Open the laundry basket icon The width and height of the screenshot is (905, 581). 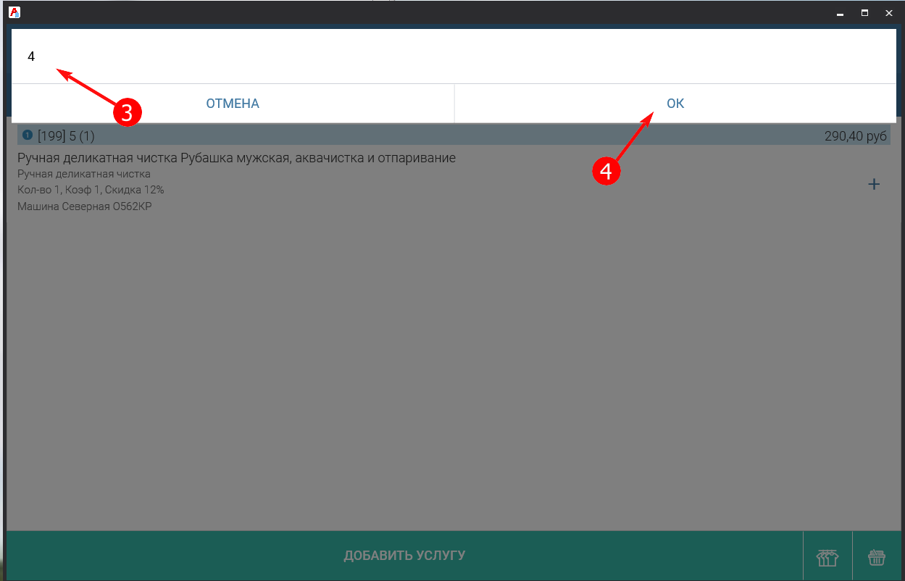(877, 557)
